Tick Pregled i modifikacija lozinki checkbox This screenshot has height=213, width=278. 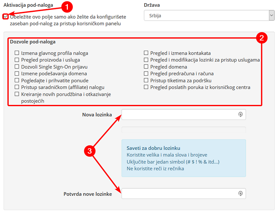pyautogui.click(x=146, y=60)
